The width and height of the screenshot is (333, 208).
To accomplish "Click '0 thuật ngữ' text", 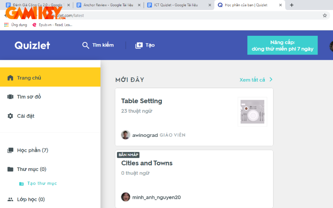I will click(135, 173).
